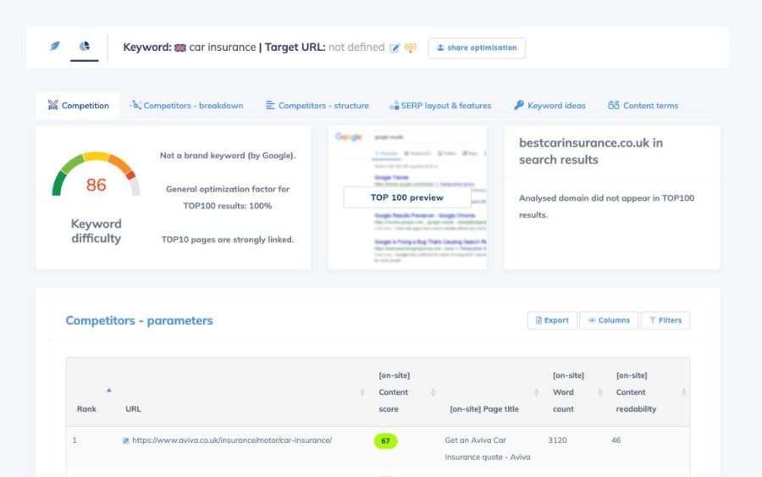Viewport: 762px width, 477px height.
Task: Open the Filters button
Action: pos(665,320)
